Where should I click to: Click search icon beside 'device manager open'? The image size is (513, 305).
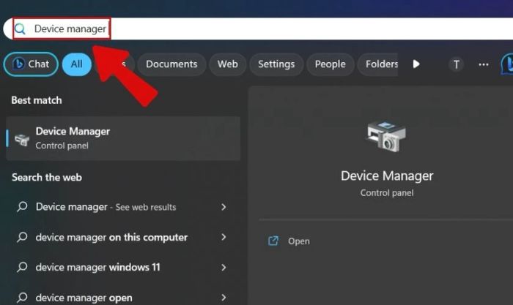click(x=22, y=297)
